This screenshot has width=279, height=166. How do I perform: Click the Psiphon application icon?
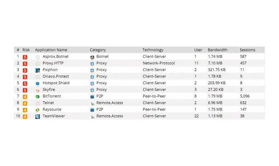pyautogui.click(x=37, y=70)
